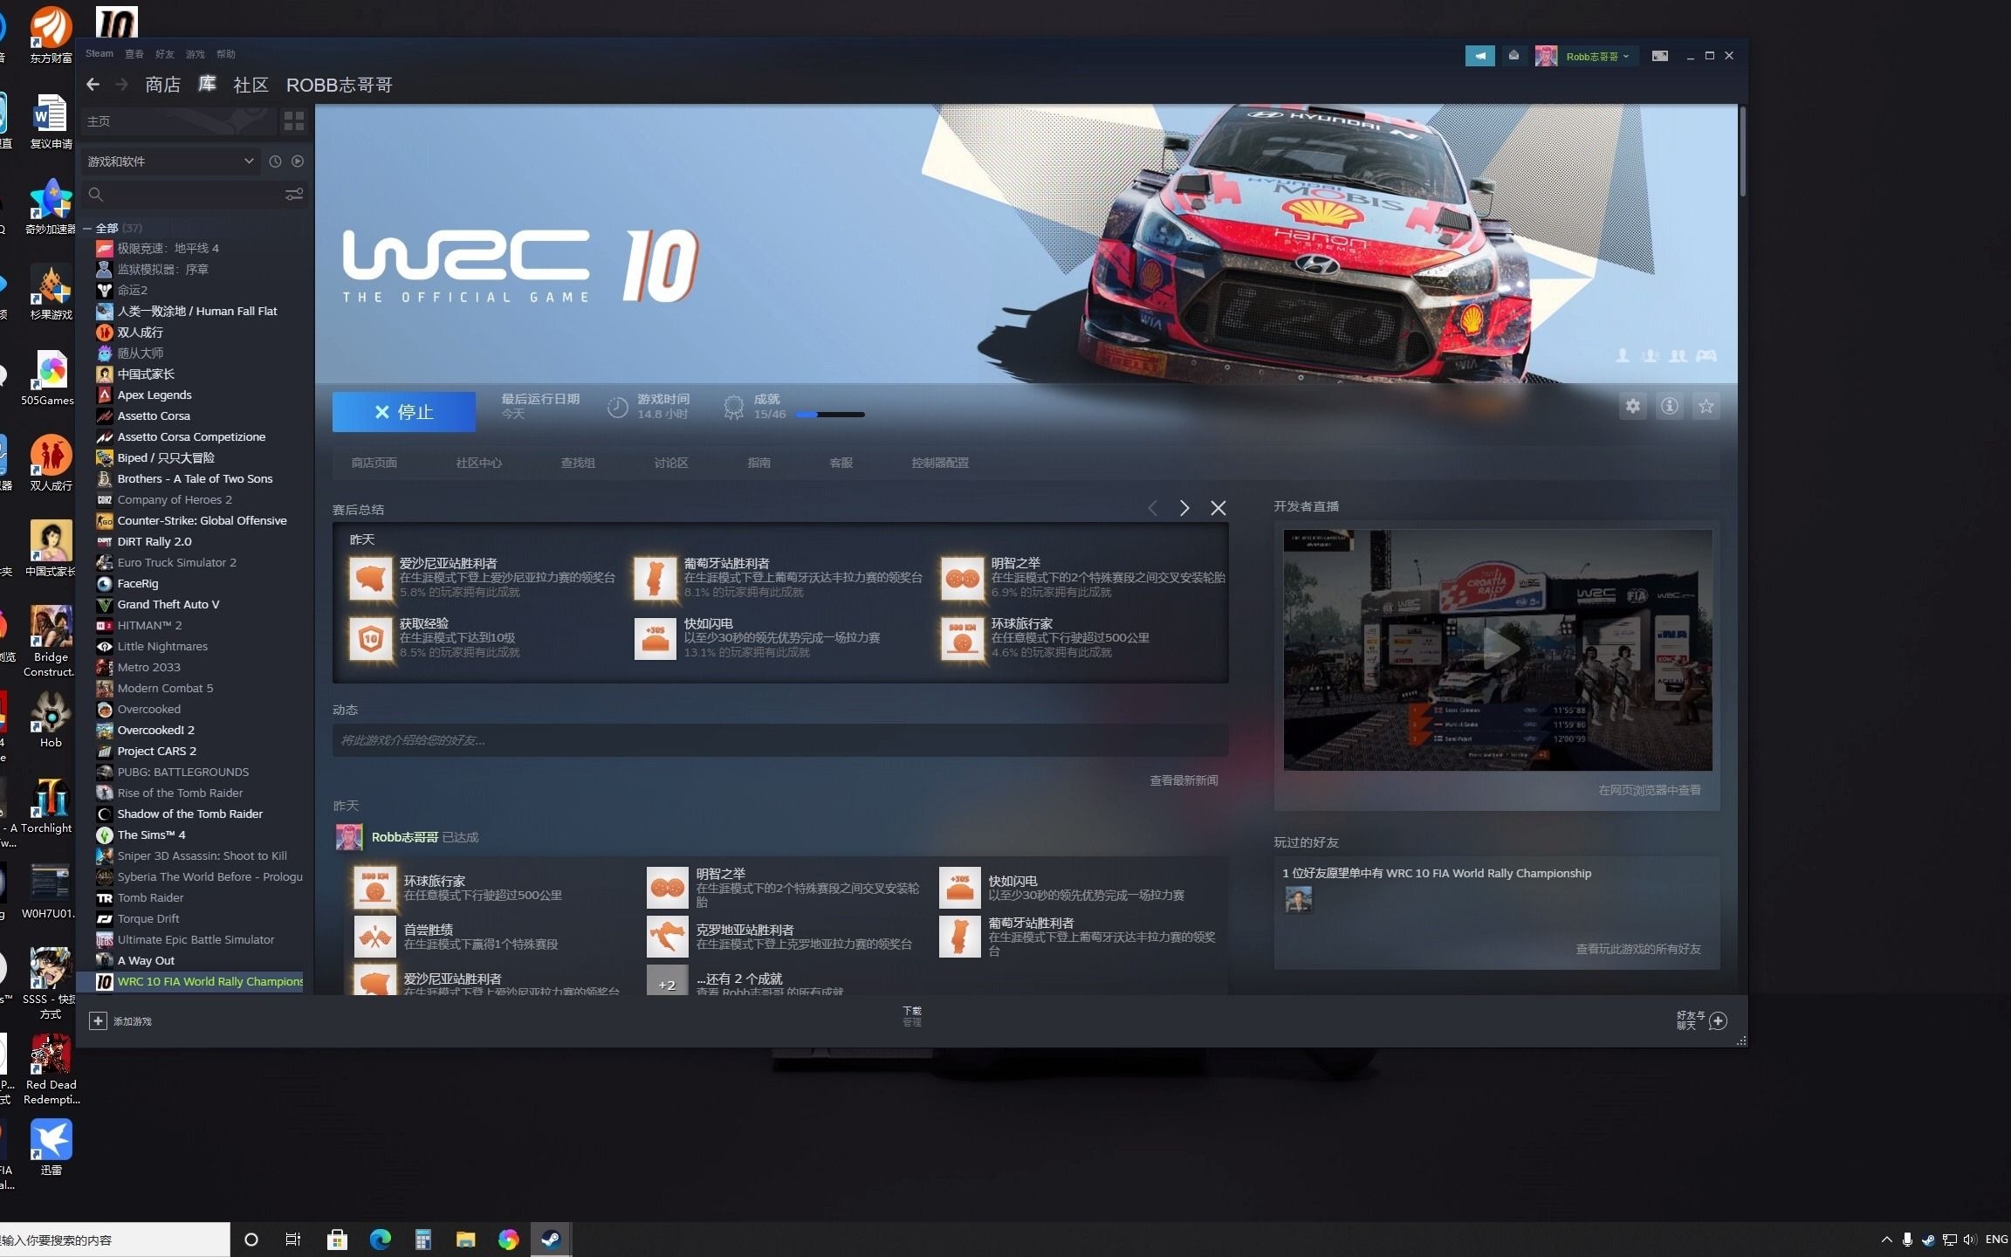Screen dimensions: 2011x1257
Task: Select Euro Truck Simulator 2 in library
Action: [x=177, y=562]
